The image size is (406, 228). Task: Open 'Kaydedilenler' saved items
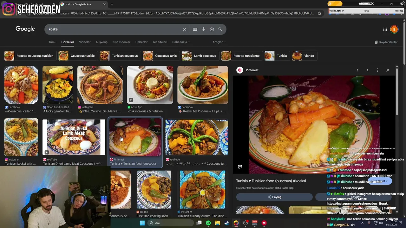tap(386, 42)
